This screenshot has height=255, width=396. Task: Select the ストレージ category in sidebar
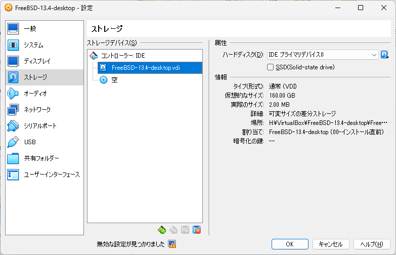coord(45,77)
